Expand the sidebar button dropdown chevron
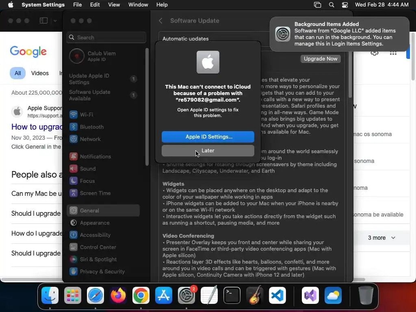The image size is (416, 312). tap(55, 21)
